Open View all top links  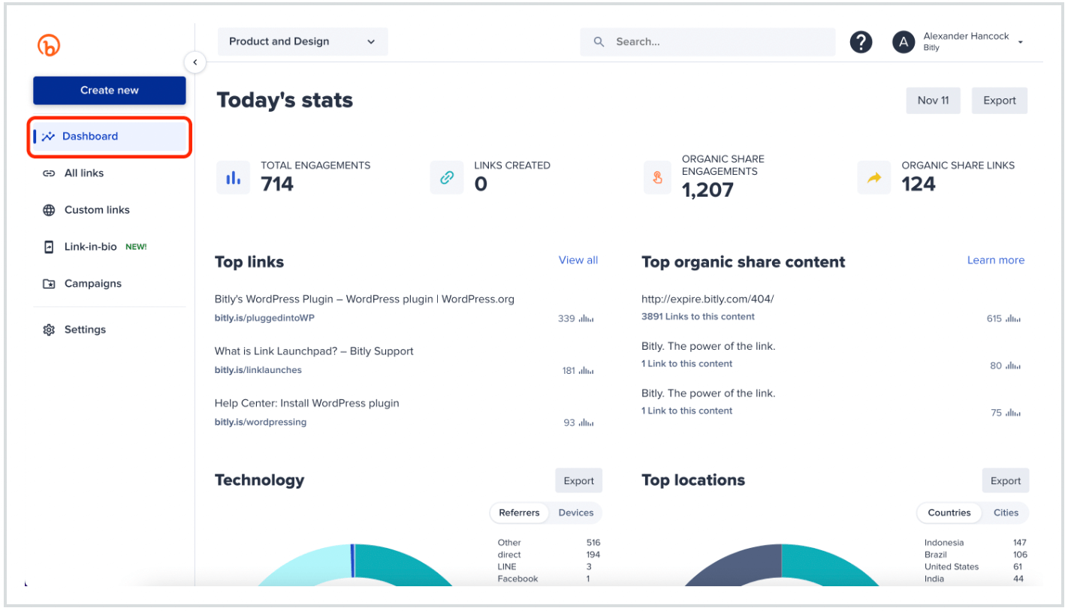pos(578,260)
